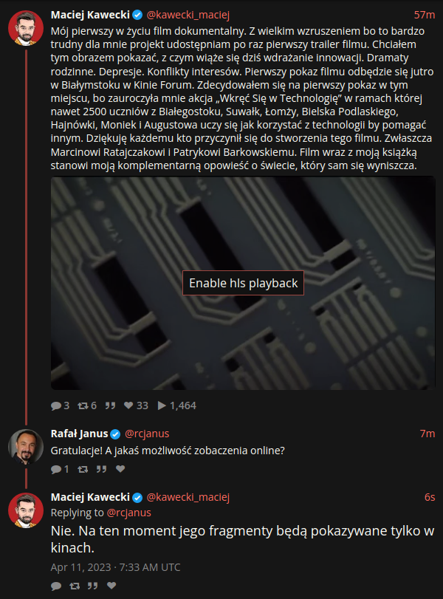The image size is (443, 599).
Task: Click reply icon on Rafał Janus tweet
Action: click(56, 469)
